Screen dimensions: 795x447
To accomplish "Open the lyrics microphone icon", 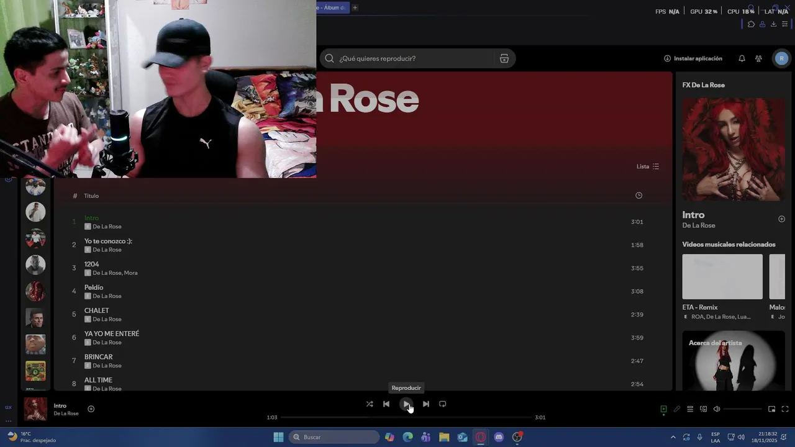I will coord(677,409).
